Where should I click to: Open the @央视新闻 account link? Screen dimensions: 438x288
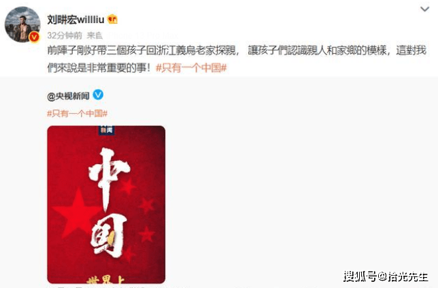point(69,96)
